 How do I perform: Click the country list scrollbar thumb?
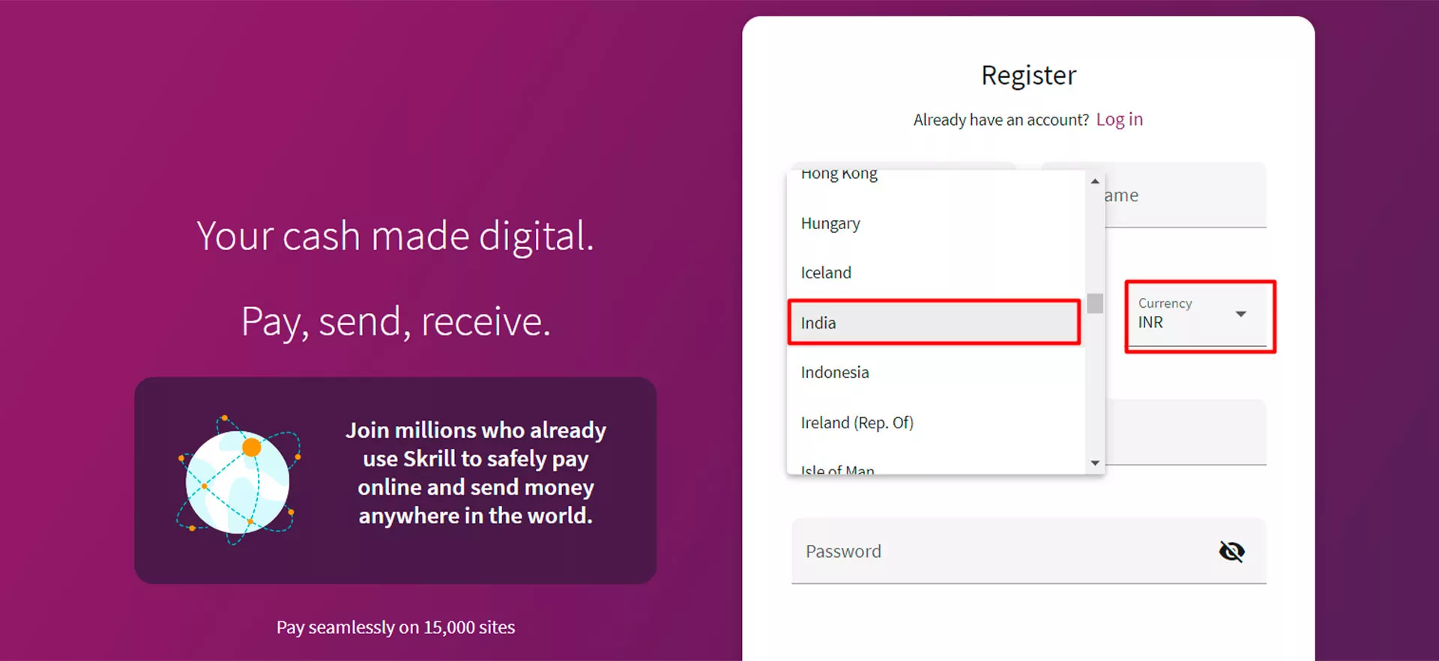click(1095, 303)
